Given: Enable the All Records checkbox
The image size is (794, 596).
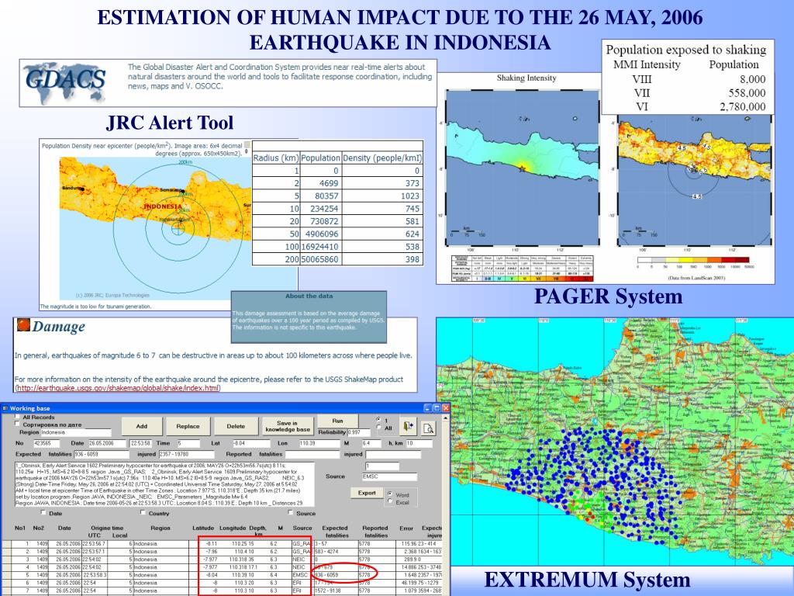Looking at the screenshot, I should [x=18, y=417].
